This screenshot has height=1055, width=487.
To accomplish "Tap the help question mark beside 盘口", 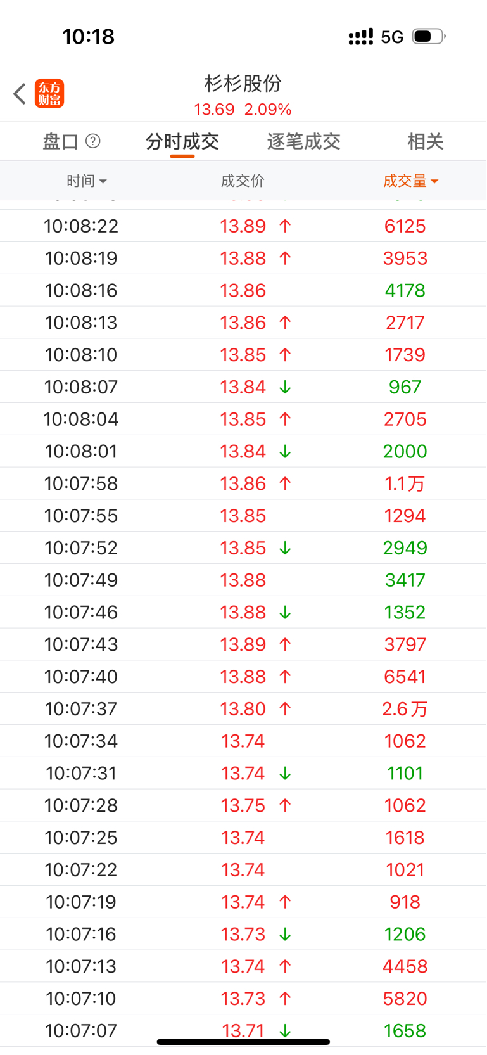I will pos(93,141).
